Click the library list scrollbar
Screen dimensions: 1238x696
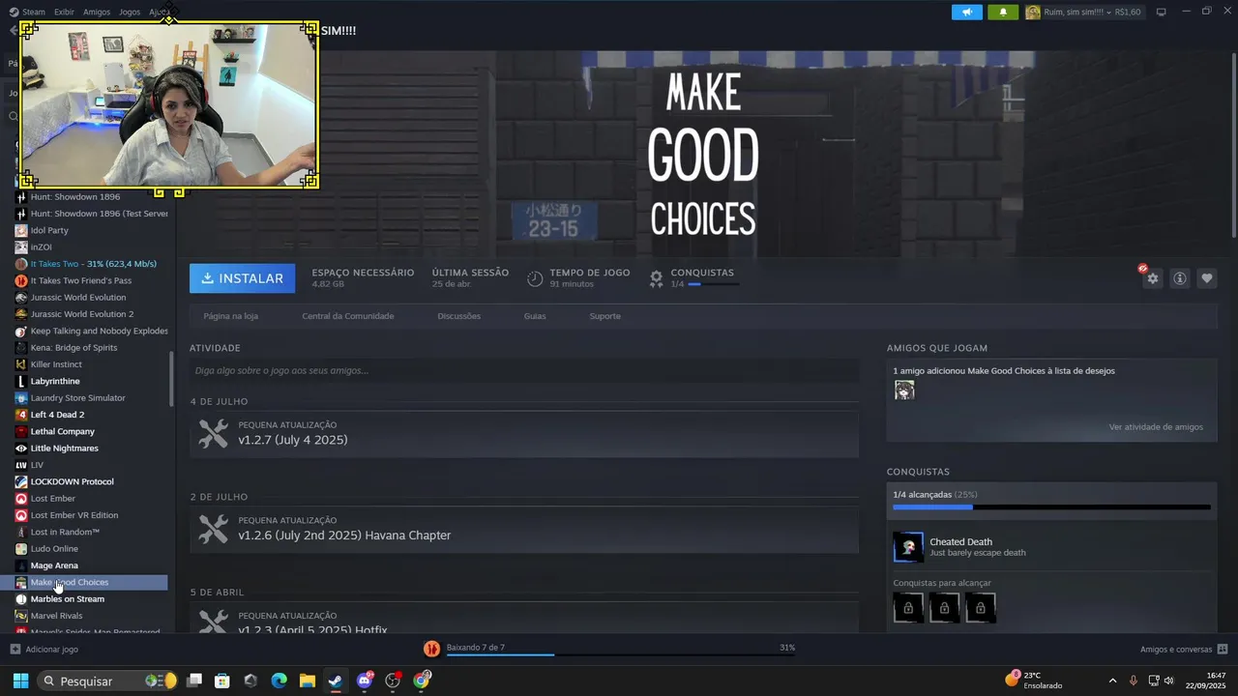pos(172,378)
